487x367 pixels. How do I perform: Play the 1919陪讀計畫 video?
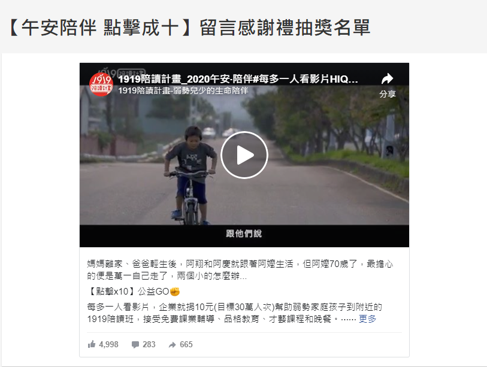(244, 155)
